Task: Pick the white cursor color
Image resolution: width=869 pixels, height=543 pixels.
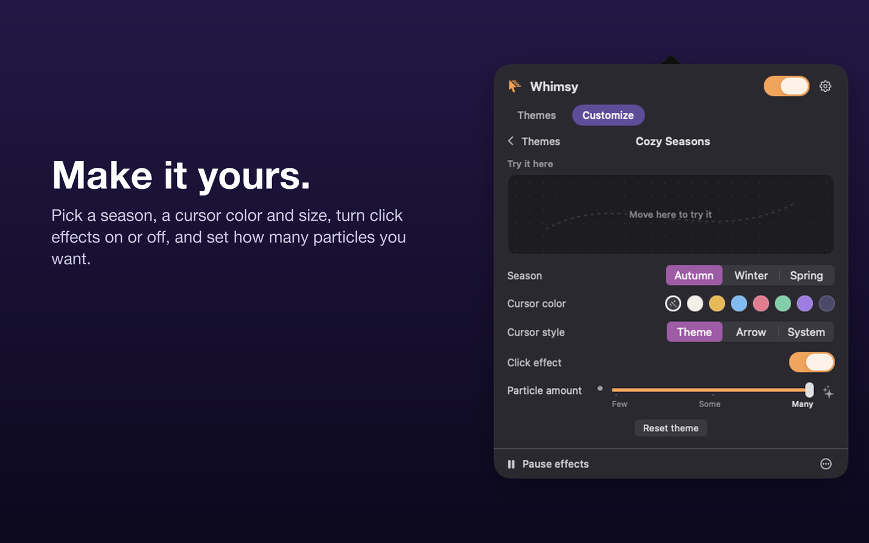Action: click(695, 303)
